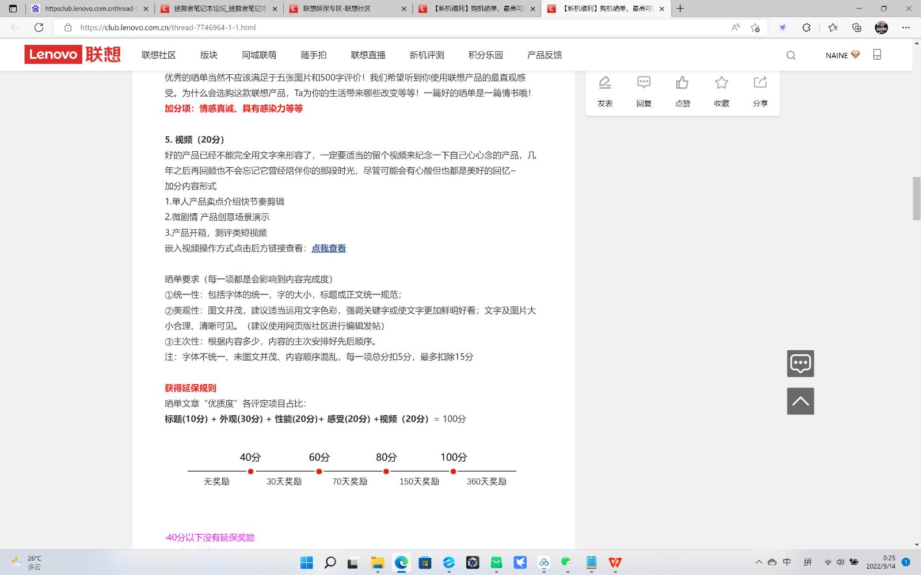Open the taskbar search icon

click(x=330, y=562)
